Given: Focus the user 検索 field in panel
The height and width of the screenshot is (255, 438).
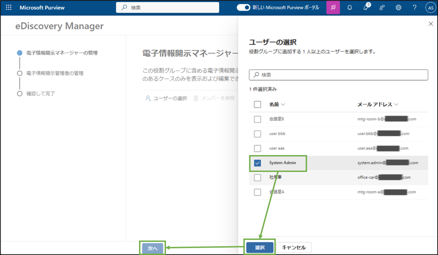Looking at the screenshot, I should click(x=338, y=75).
